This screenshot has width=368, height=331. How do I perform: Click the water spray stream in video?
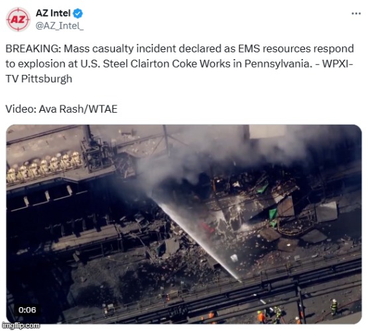pyautogui.click(x=200, y=241)
